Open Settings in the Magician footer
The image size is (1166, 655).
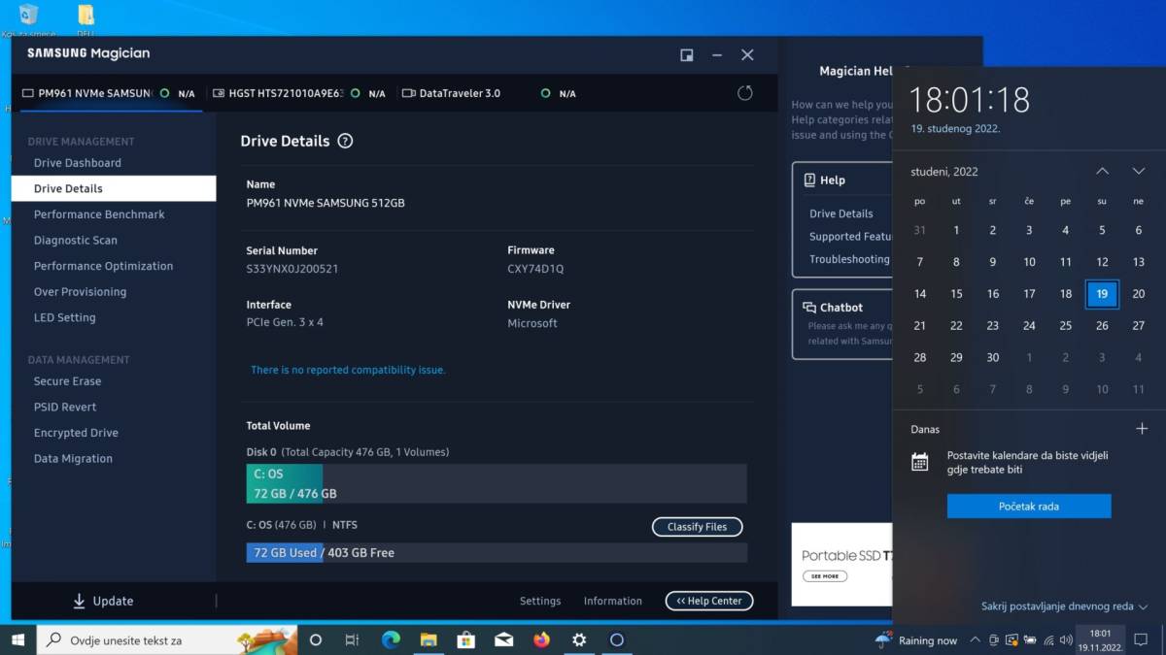(540, 601)
